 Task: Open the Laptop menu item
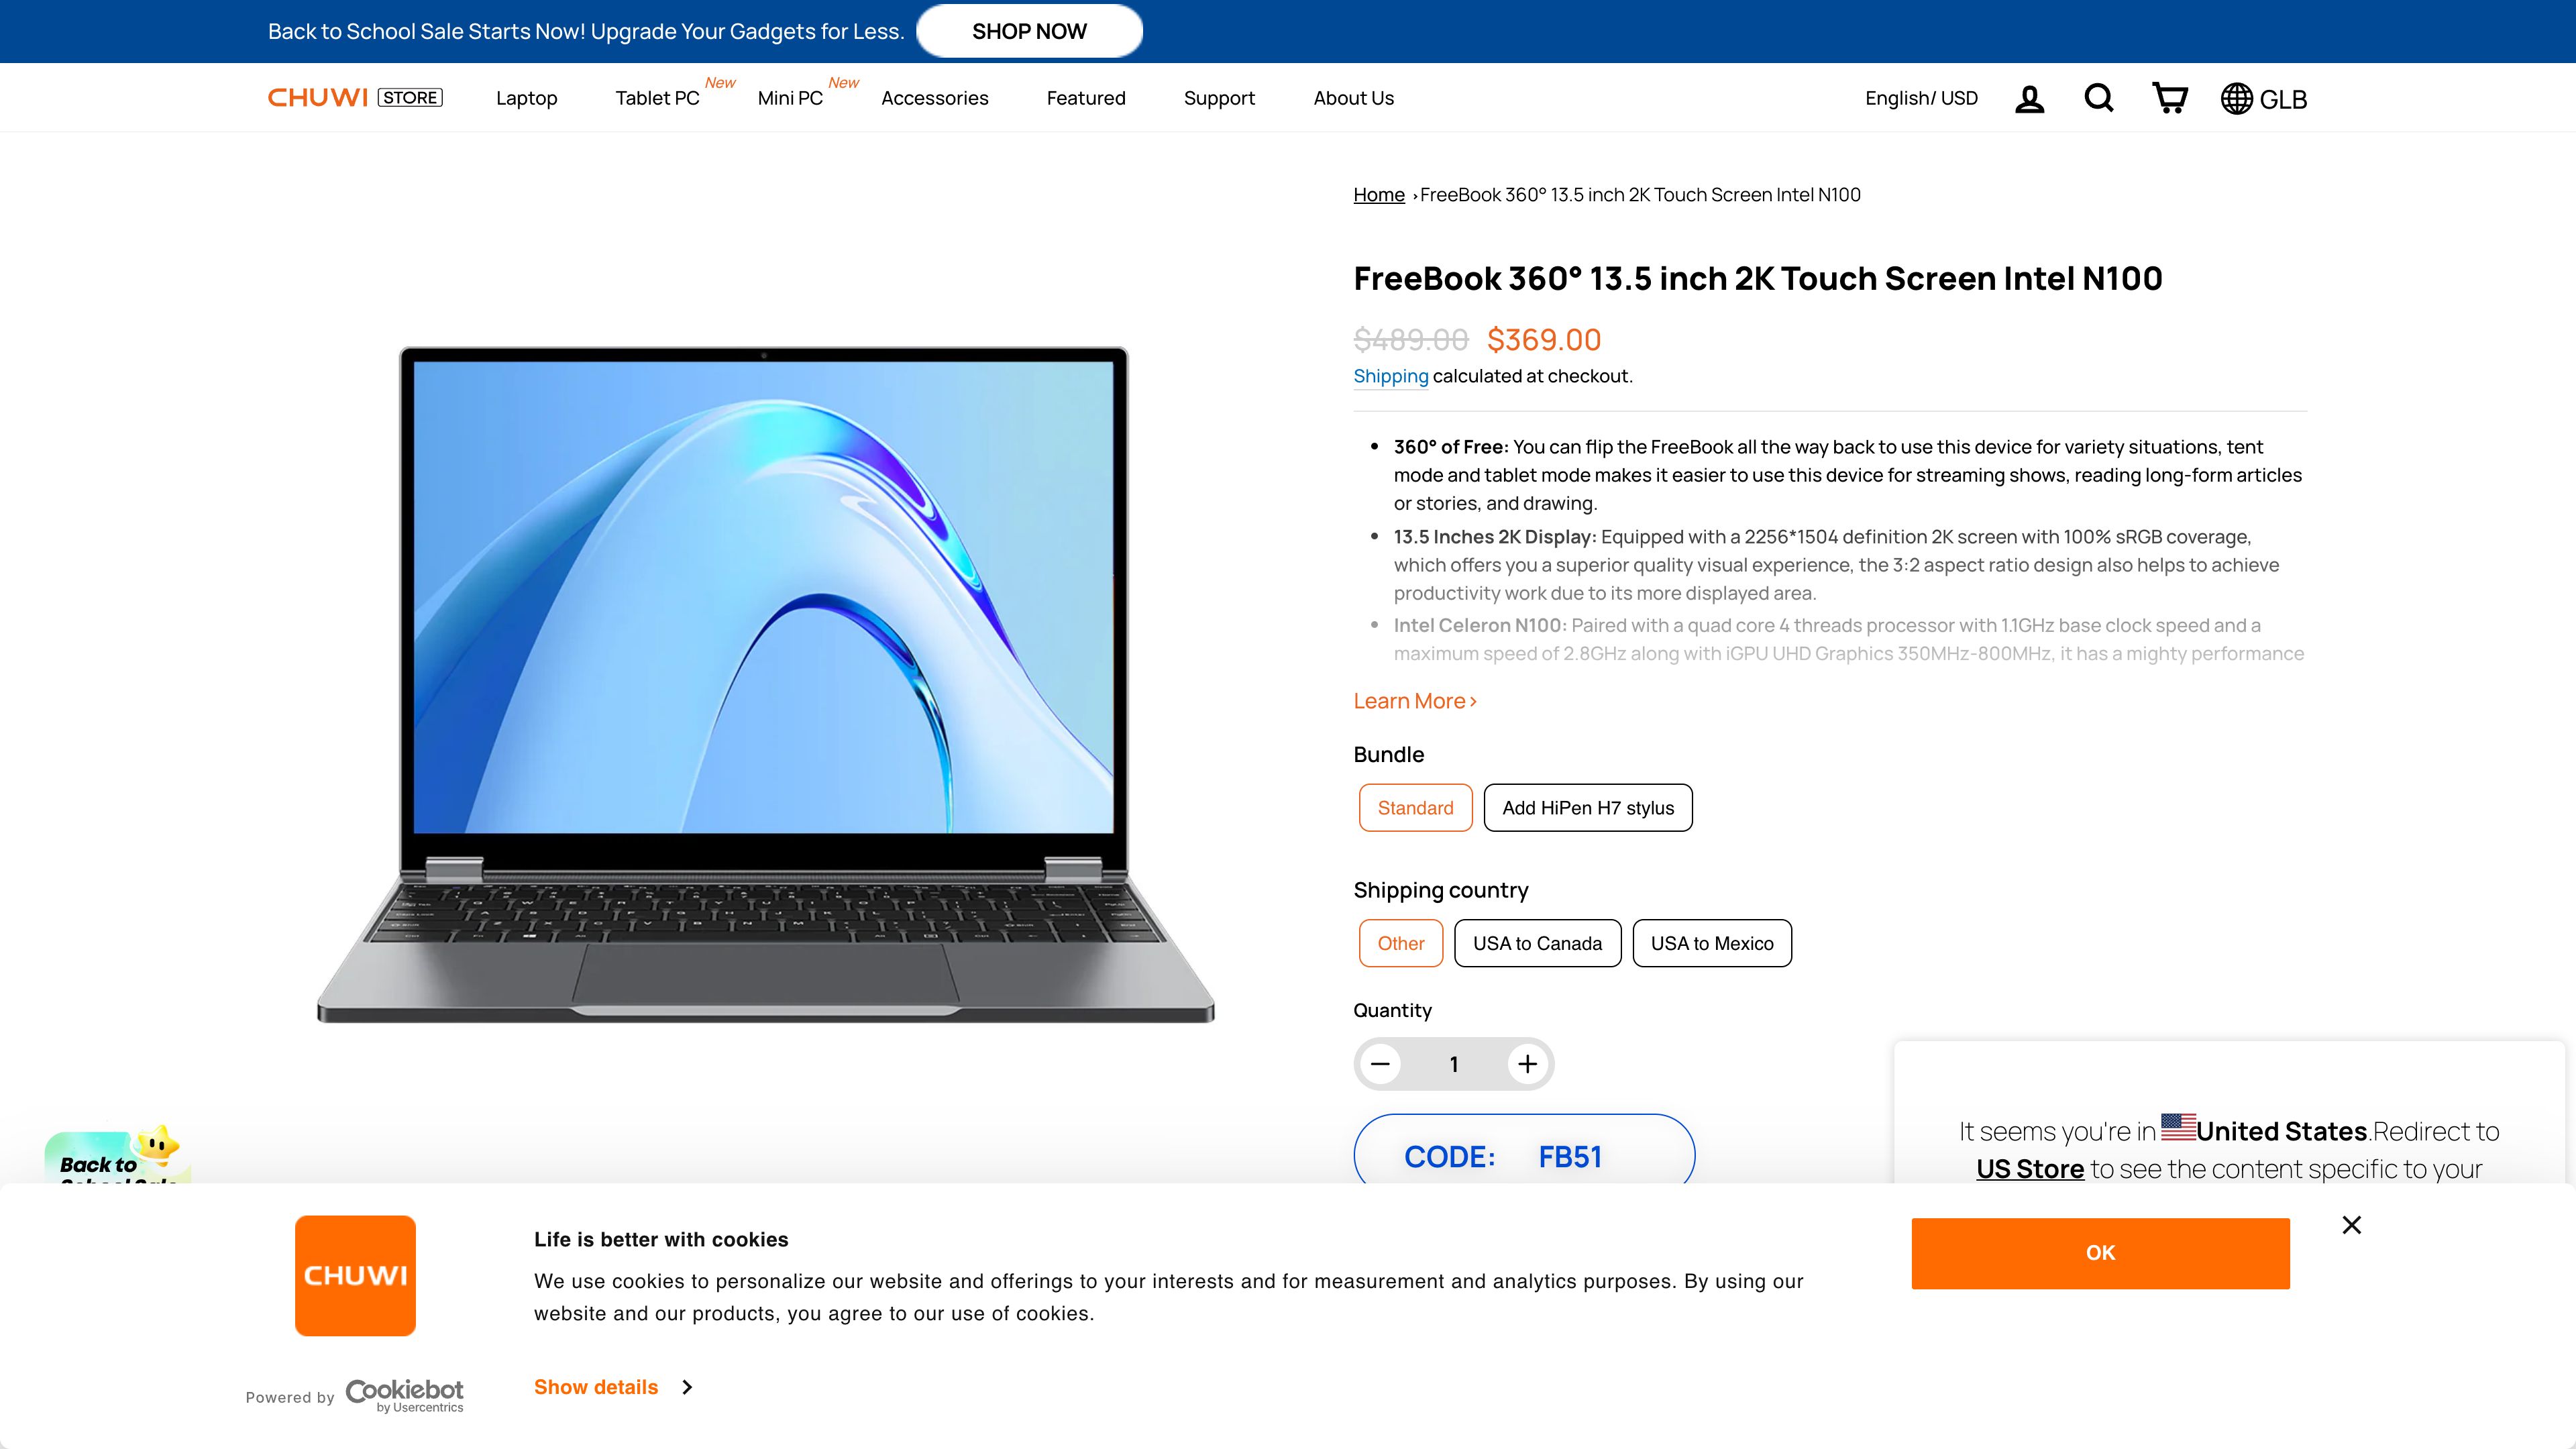(526, 98)
